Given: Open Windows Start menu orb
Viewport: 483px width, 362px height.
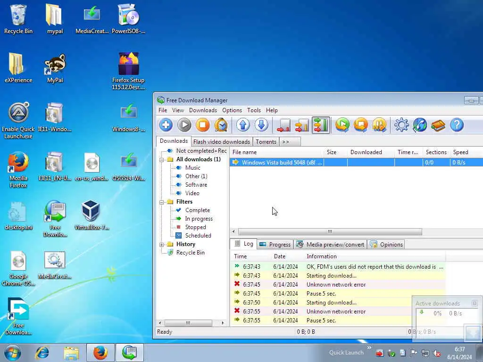Looking at the screenshot, I should coord(13,353).
